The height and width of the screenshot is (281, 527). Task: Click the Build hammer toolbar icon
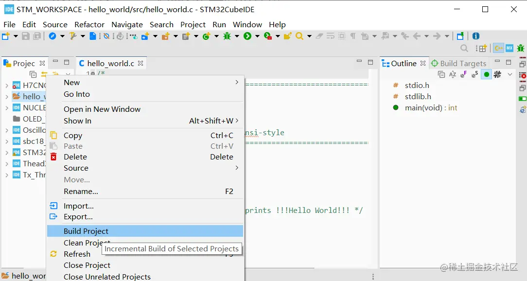[x=73, y=36]
